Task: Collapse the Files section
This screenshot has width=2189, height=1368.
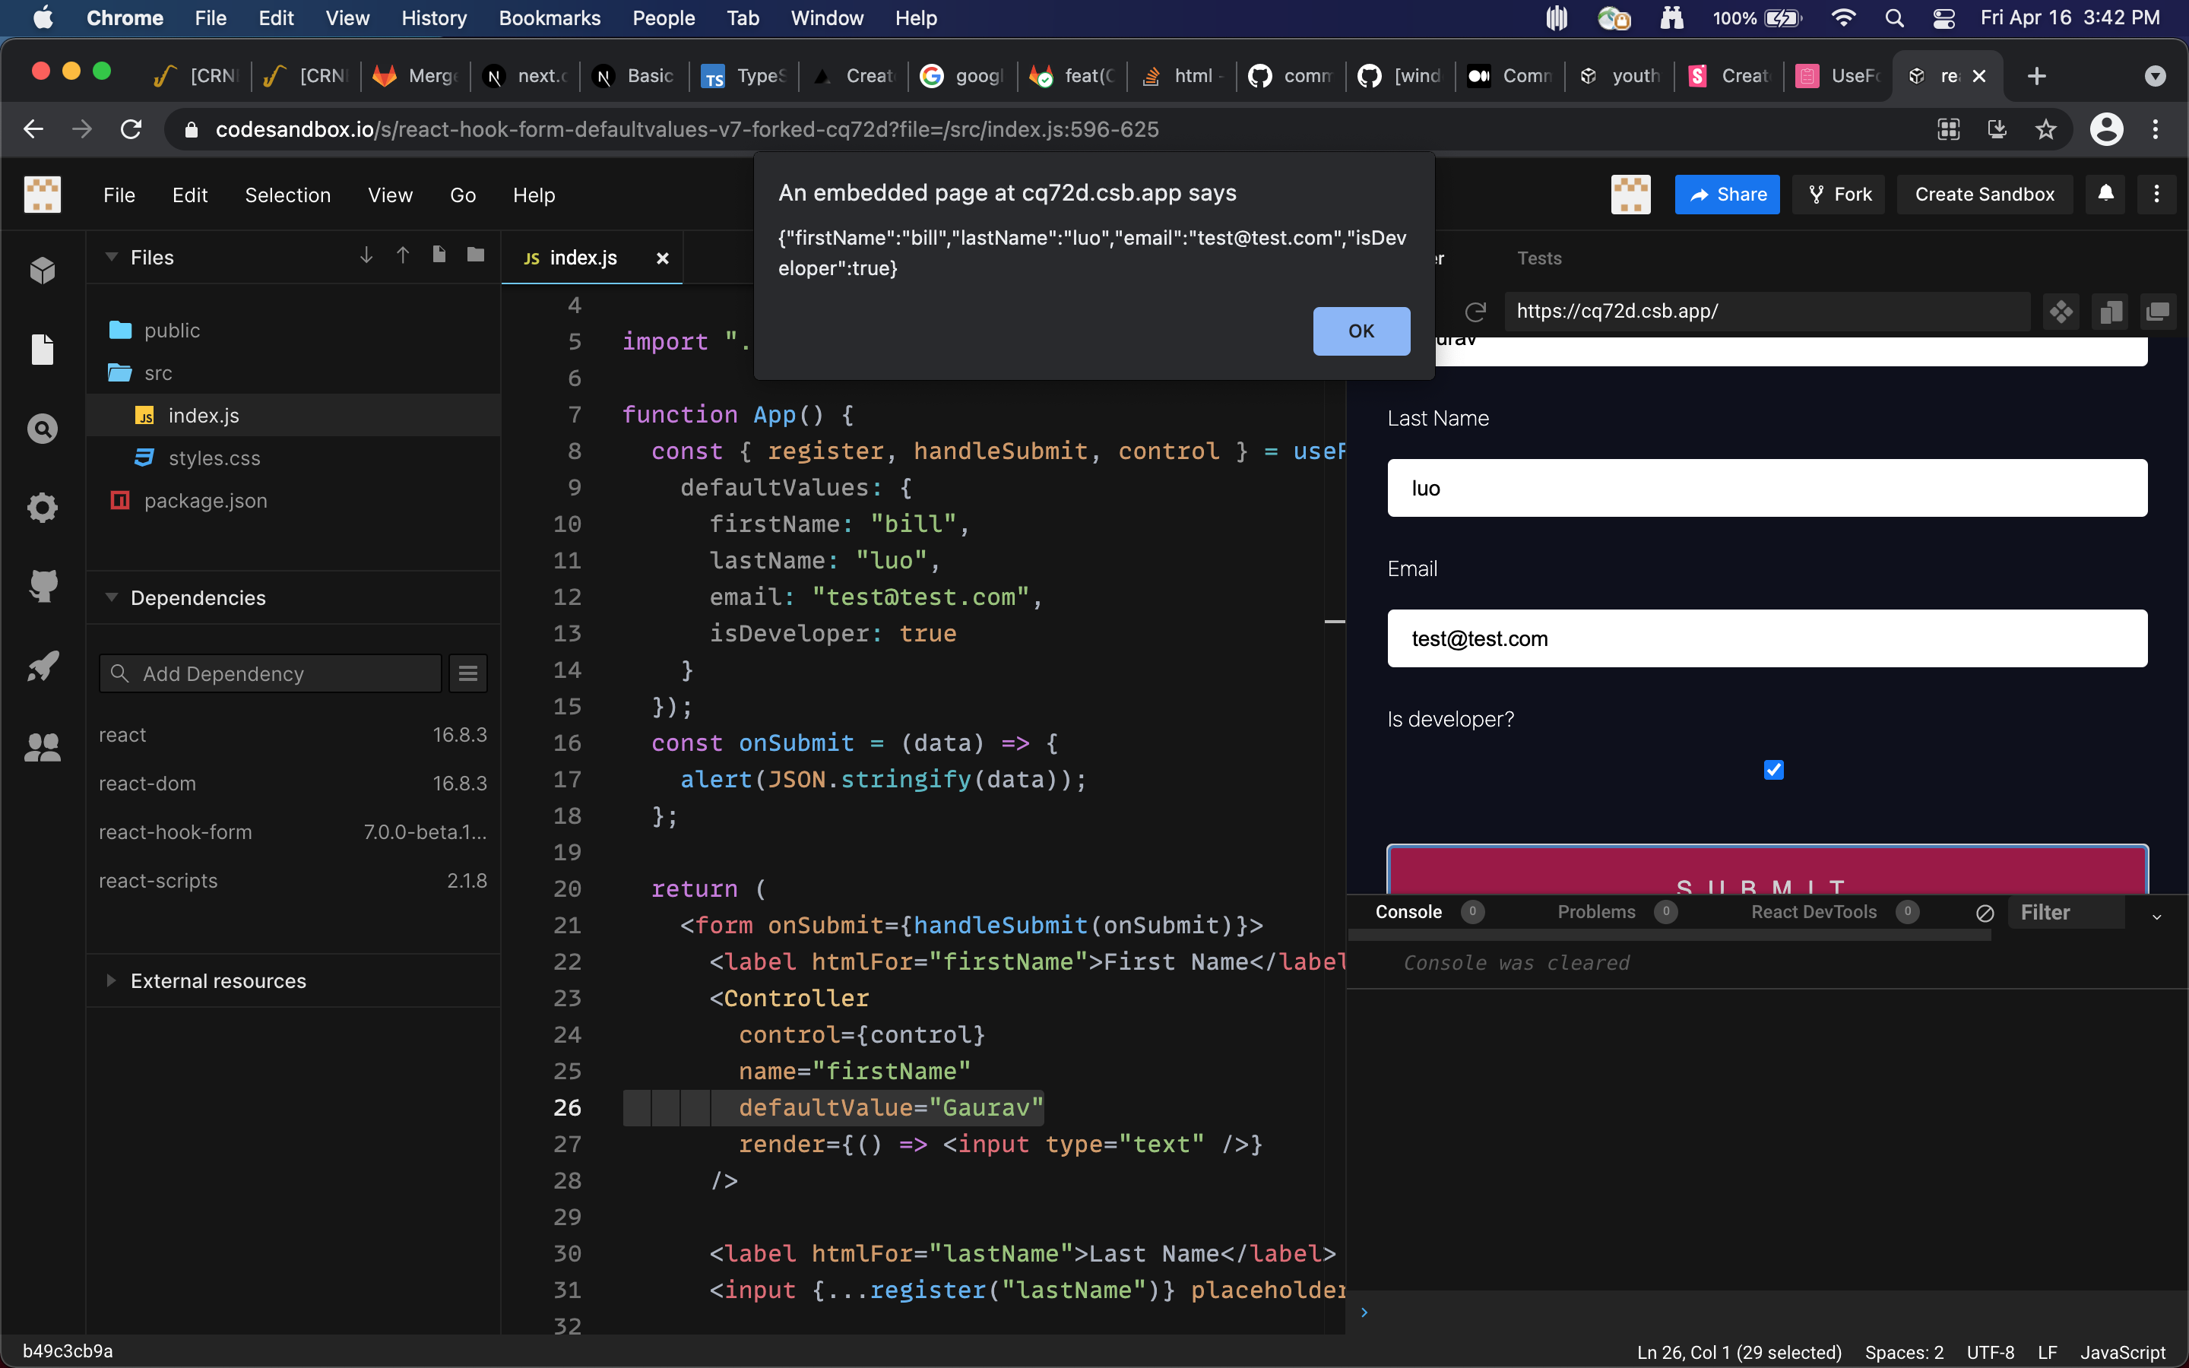Action: pos(112,257)
